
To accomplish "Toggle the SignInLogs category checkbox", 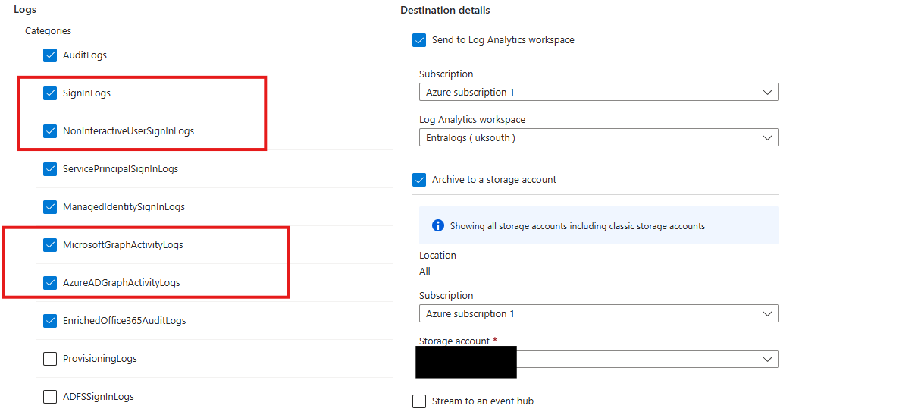I will (50, 93).
